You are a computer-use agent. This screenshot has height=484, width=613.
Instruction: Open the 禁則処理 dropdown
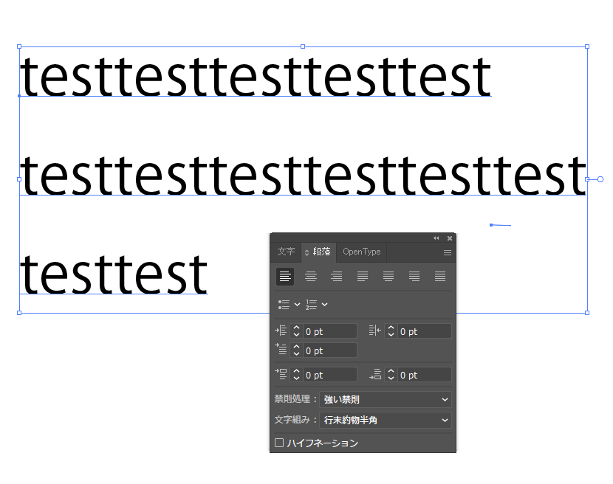tap(386, 400)
